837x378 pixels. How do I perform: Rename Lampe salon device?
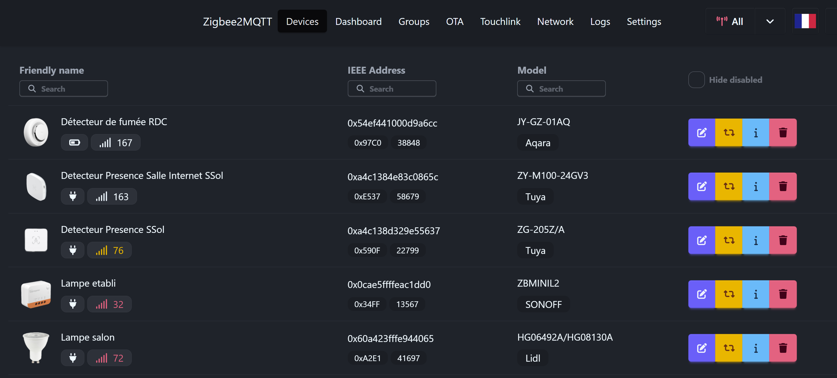tap(702, 348)
